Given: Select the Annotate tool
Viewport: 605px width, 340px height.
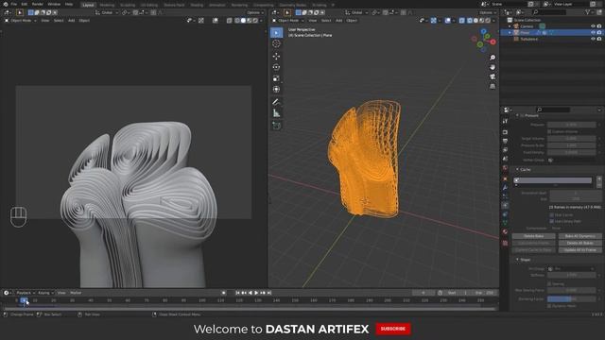Looking at the screenshot, I should [x=276, y=102].
